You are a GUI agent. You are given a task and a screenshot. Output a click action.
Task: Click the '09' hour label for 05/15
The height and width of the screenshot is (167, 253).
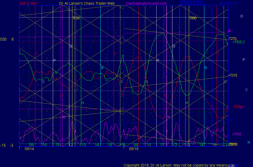(136, 145)
